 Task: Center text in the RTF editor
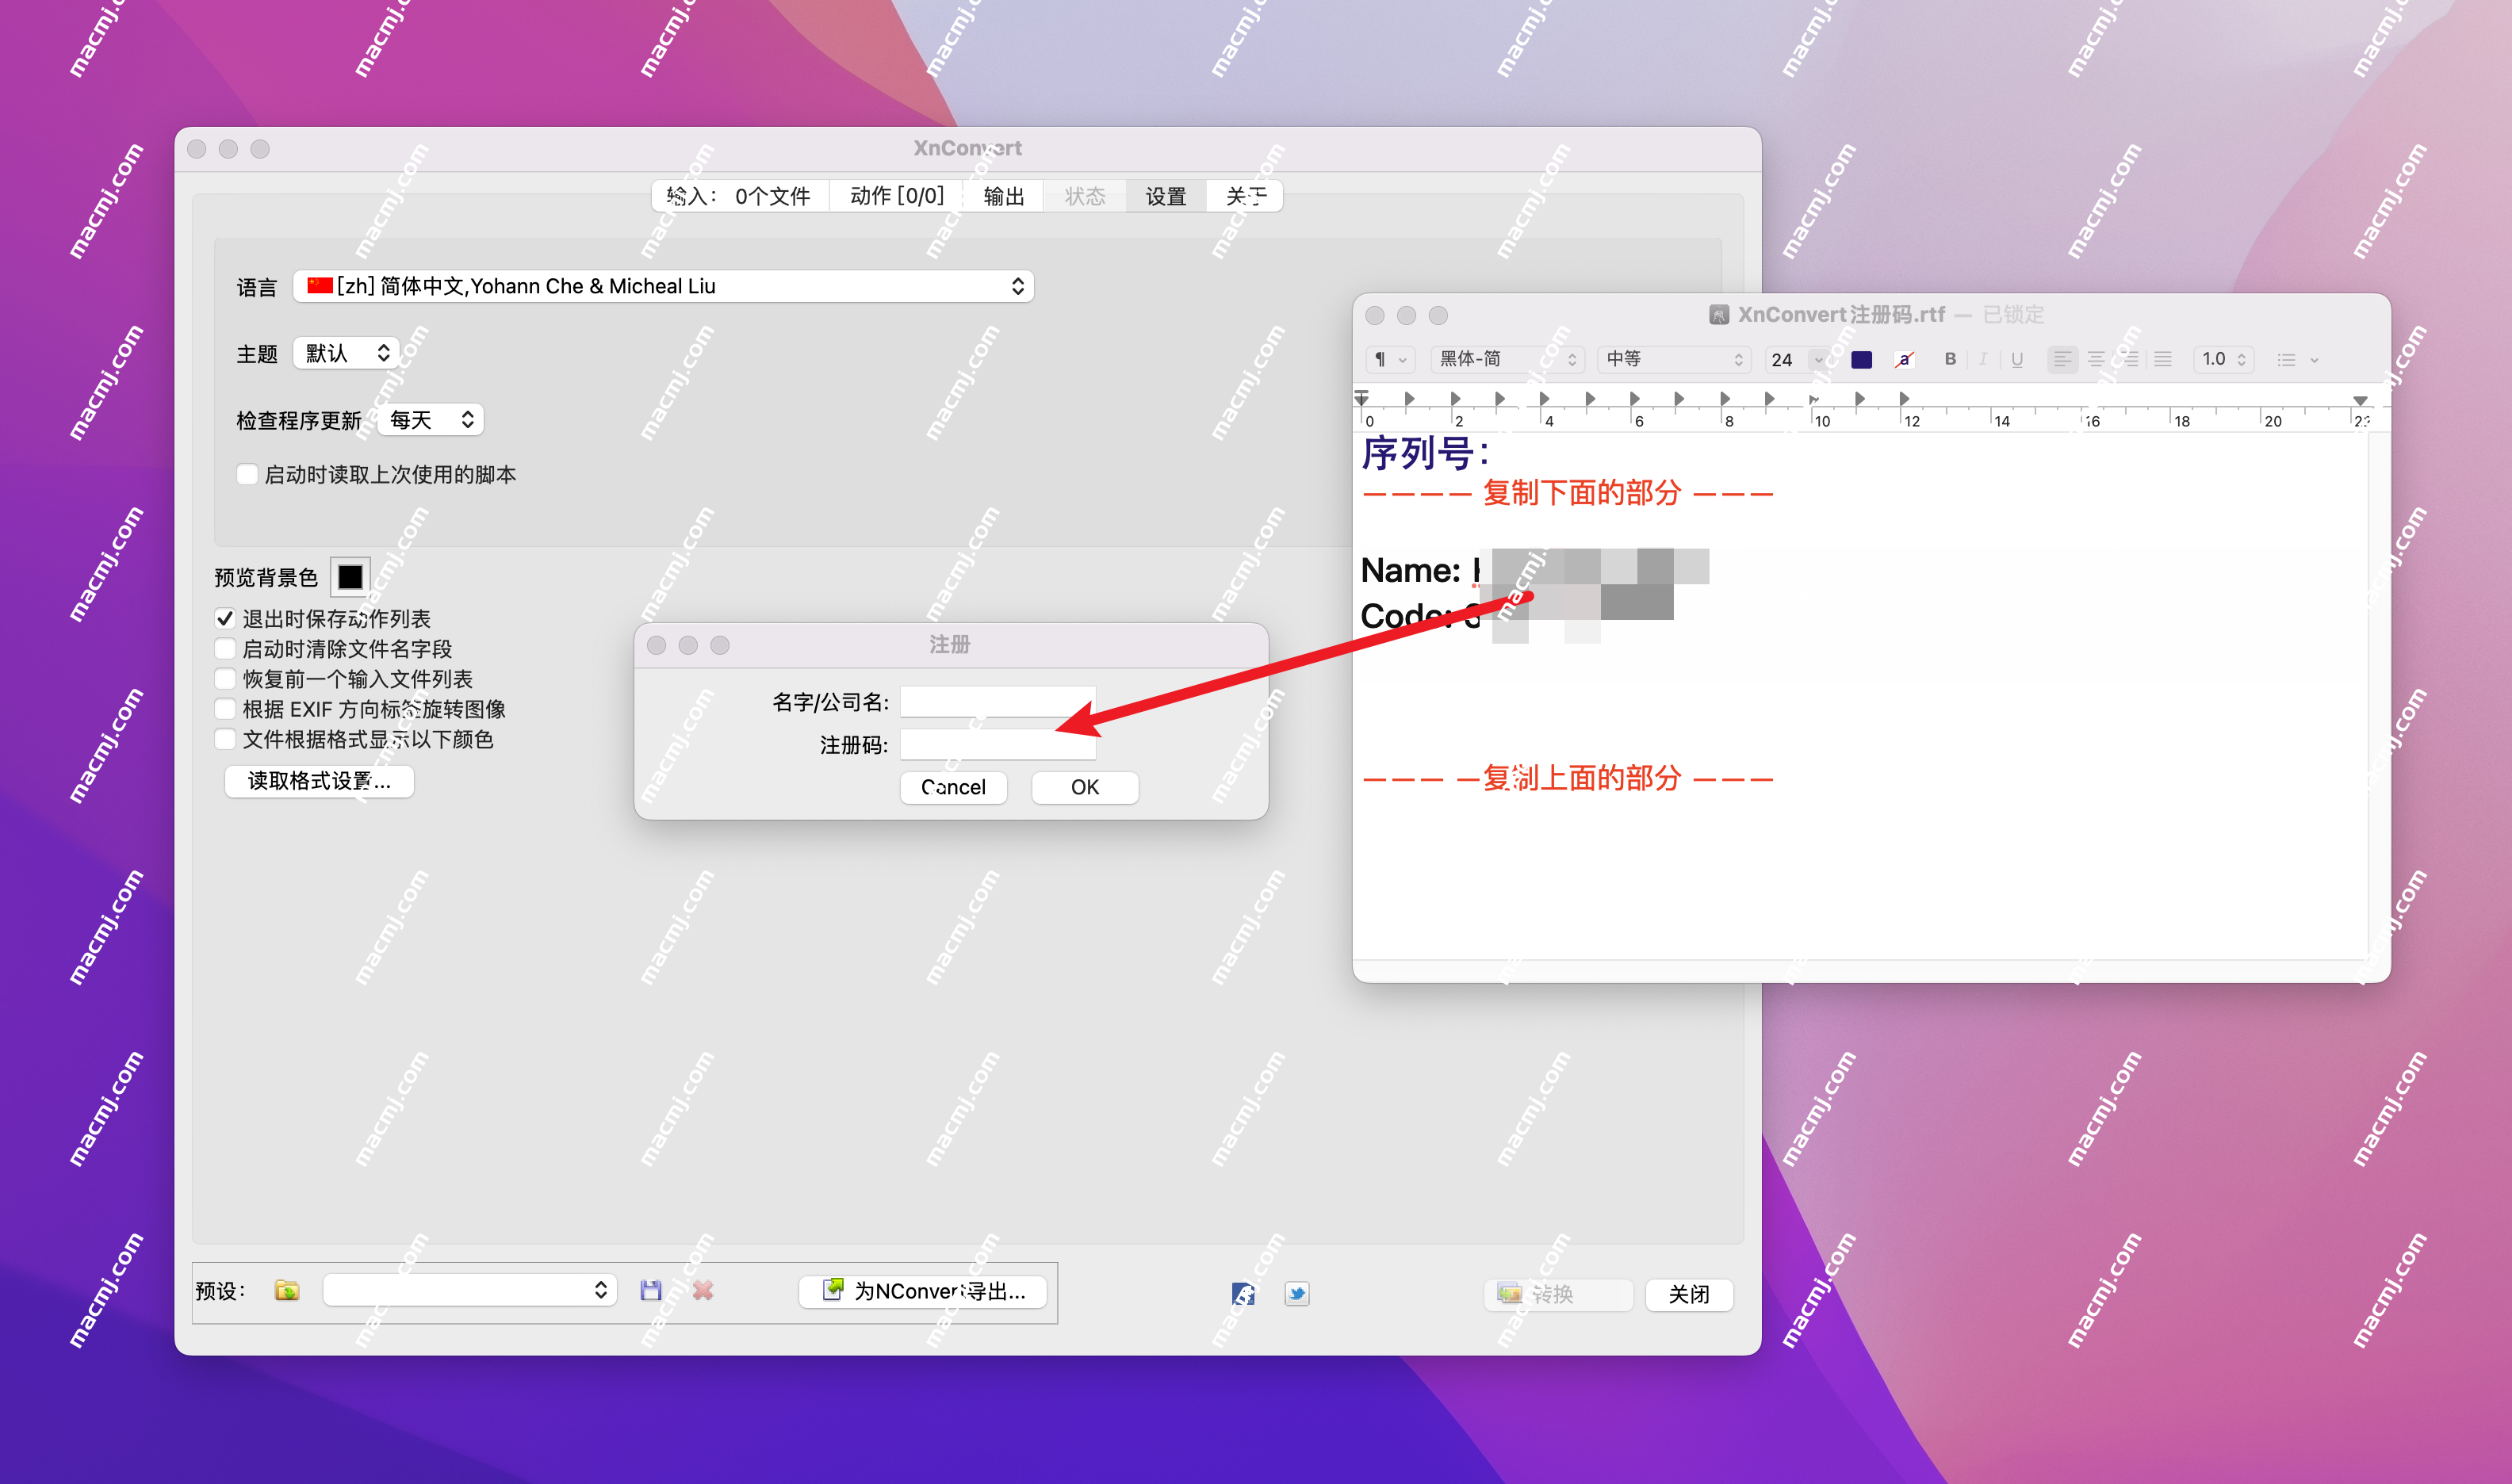click(2096, 359)
